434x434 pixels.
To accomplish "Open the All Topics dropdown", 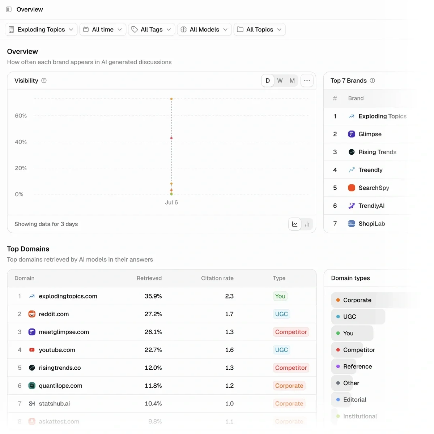I will click(x=260, y=30).
